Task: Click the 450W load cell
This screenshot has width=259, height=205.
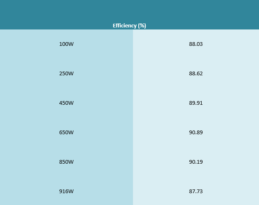Action: 66,103
